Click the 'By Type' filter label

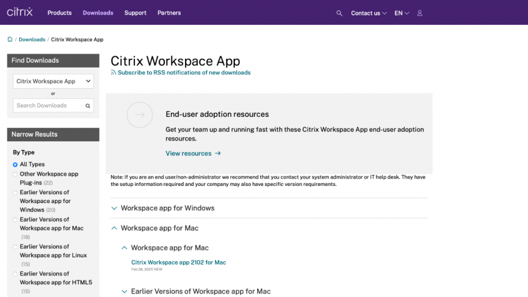(24, 152)
